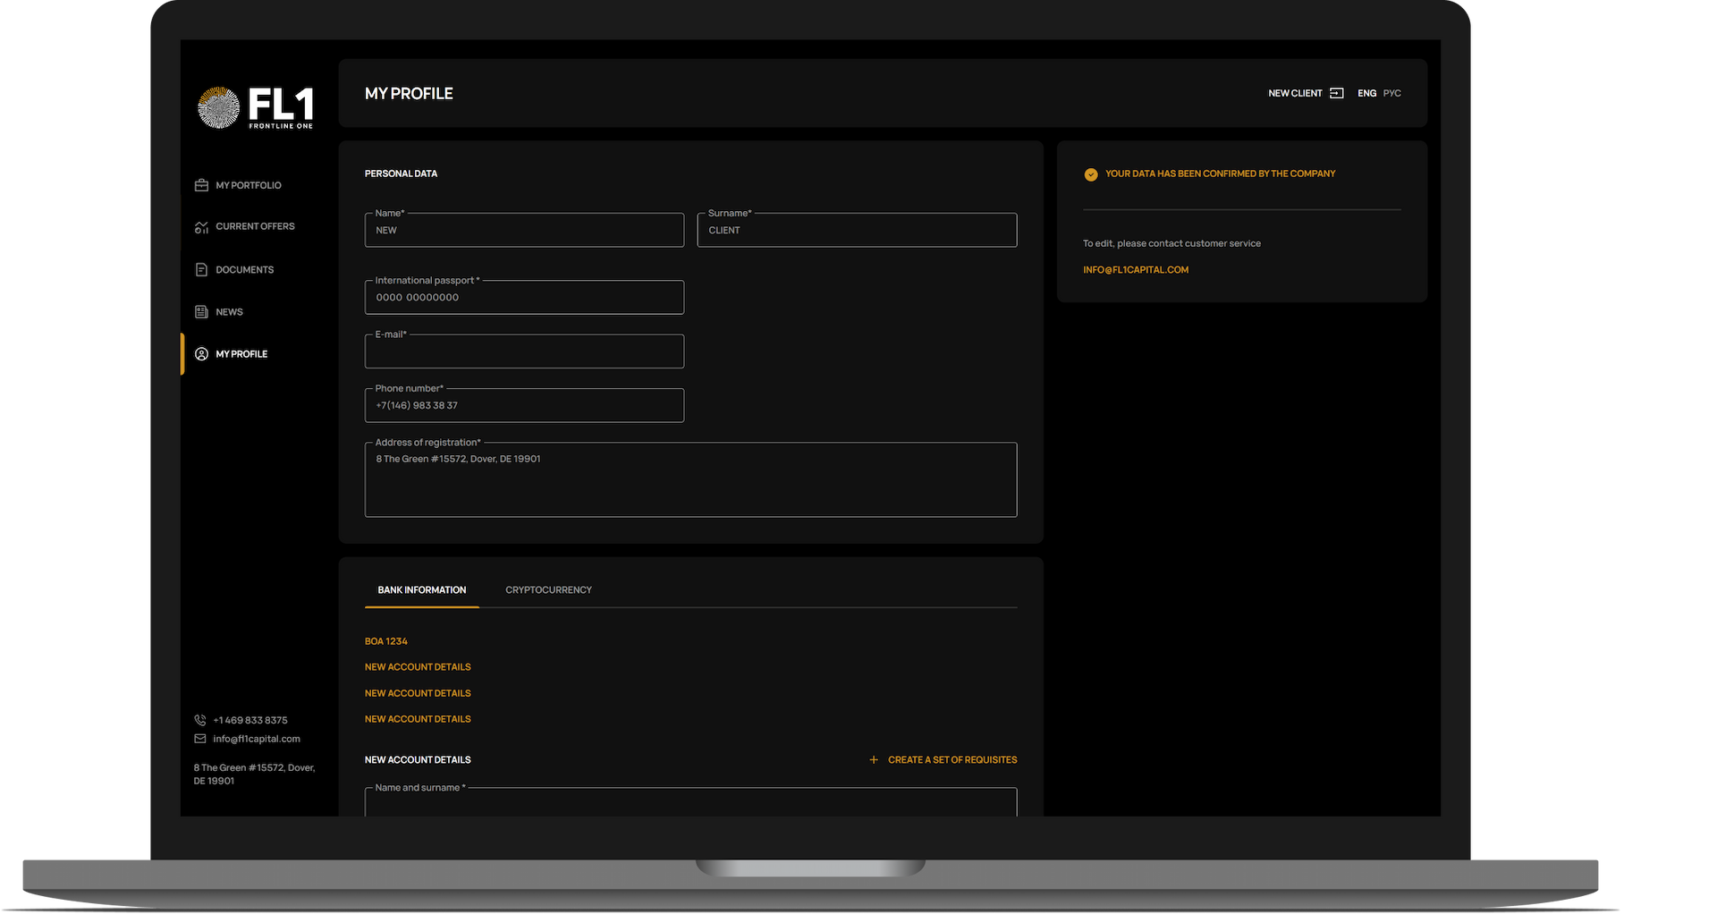Image resolution: width=1717 pixels, height=914 pixels.
Task: Click into the Surname field
Action: [857, 230]
